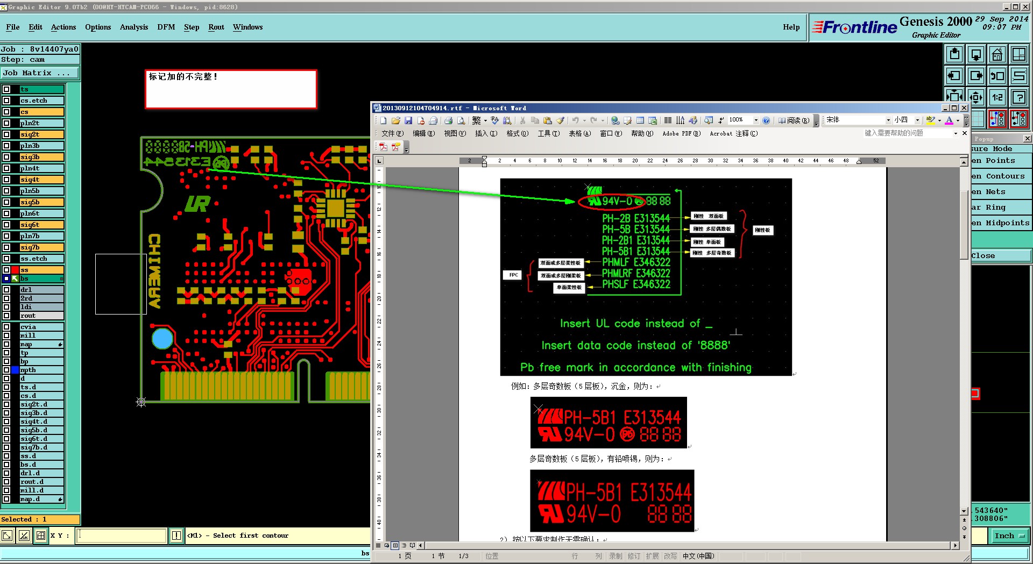Click the Save icon in Word toolbar
This screenshot has height=564, width=1033.
point(408,120)
